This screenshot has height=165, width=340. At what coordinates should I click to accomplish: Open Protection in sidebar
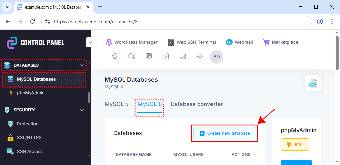[x=28, y=124]
